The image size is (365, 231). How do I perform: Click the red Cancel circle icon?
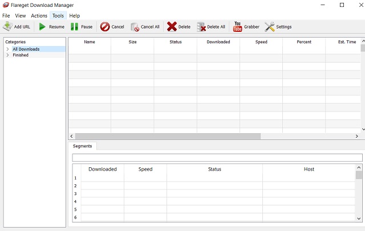(x=105, y=27)
